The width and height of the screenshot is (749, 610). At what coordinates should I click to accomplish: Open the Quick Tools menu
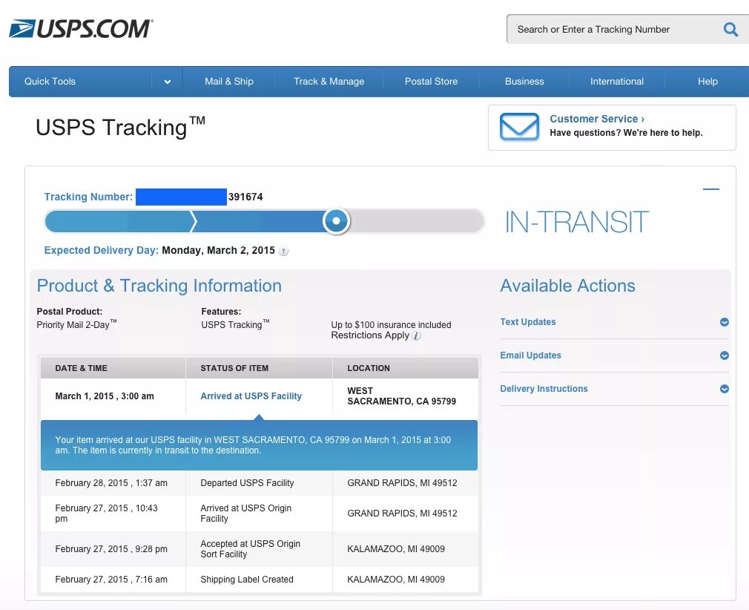point(50,82)
